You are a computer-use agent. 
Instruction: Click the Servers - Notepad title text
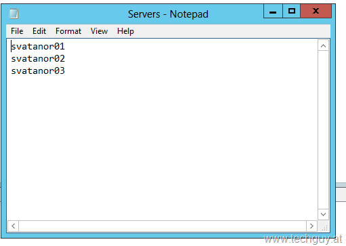[168, 14]
